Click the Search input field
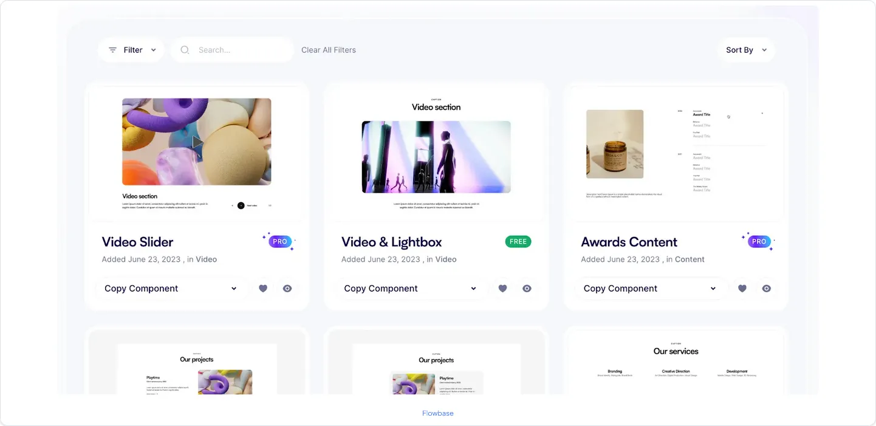The height and width of the screenshot is (426, 876). coord(232,50)
